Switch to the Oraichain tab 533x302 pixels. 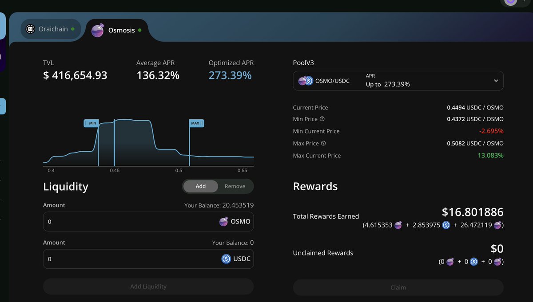[51, 29]
